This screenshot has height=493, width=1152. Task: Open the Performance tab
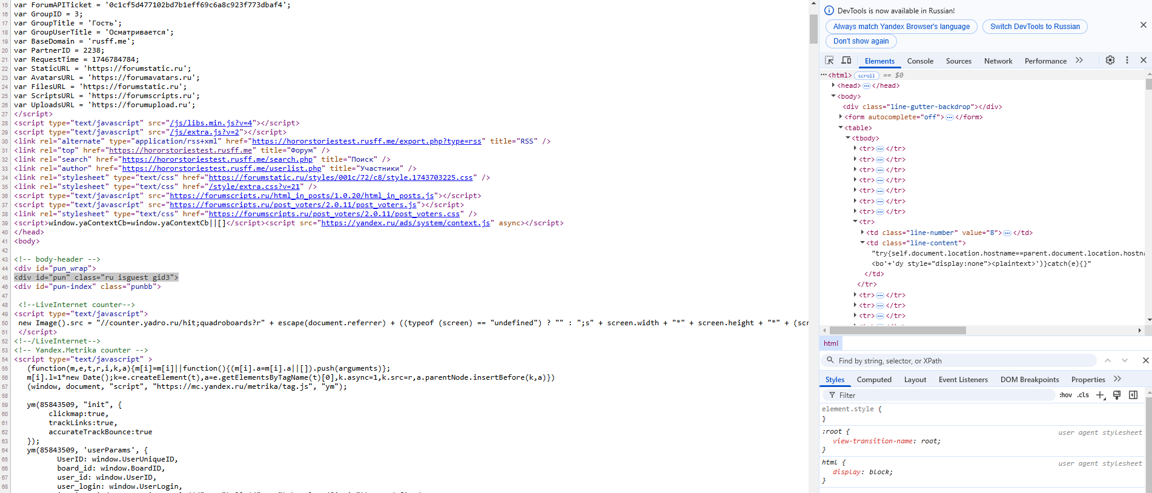coord(1045,61)
